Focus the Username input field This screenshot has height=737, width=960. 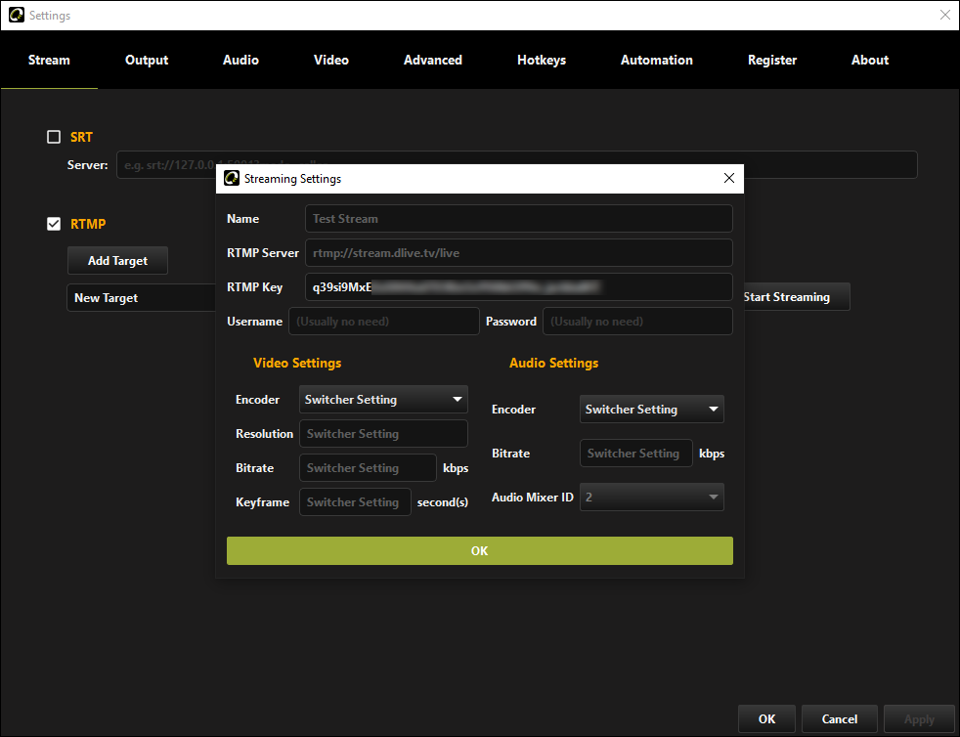384,322
